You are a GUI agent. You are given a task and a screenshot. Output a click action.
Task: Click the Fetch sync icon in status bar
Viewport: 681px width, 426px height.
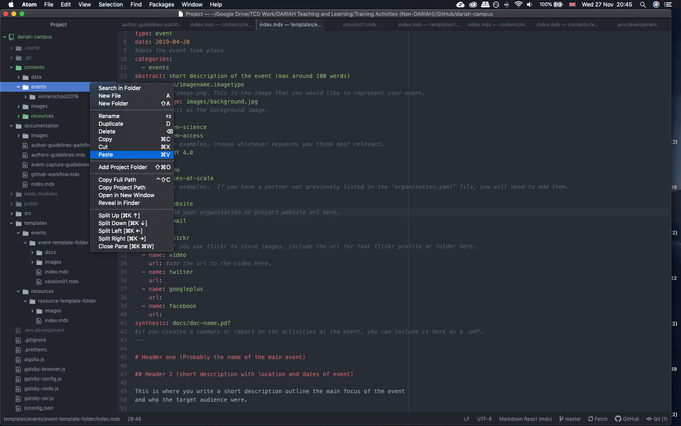tap(591, 419)
